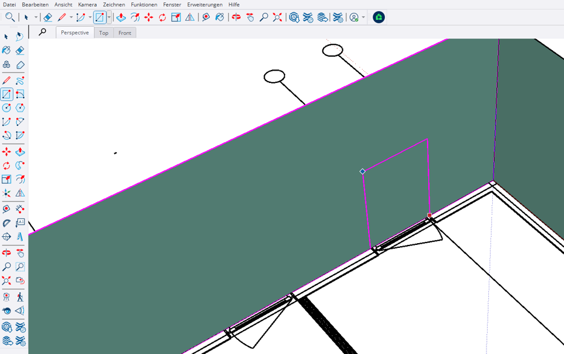Viewport: 564px width, 354px height.
Task: Select the Pan hand in top toolbar
Action: click(x=250, y=17)
